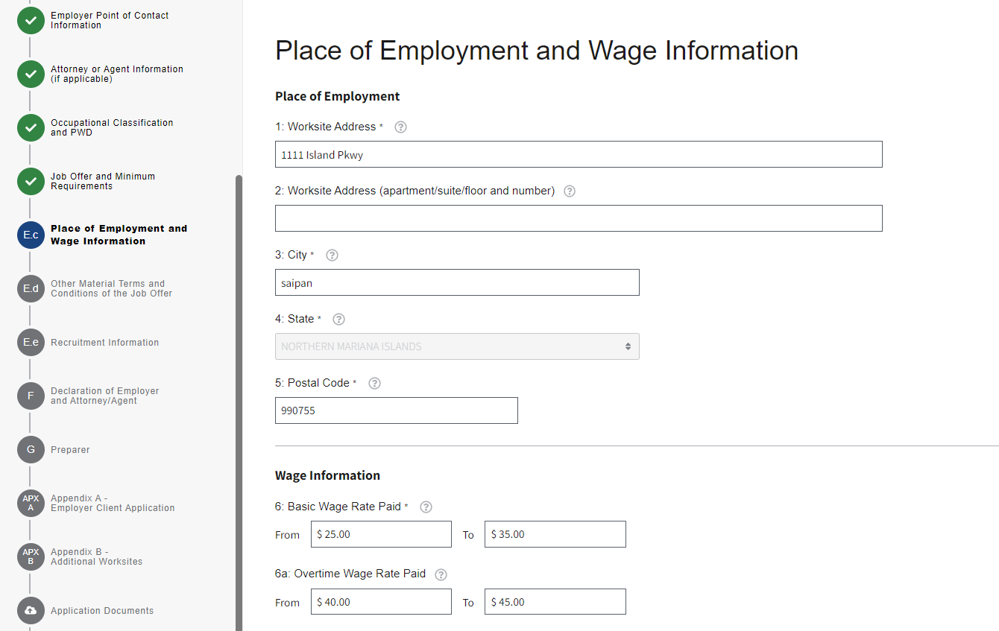The height and width of the screenshot is (631, 999).
Task: Click Basic Wage Rate 'To' amount field
Action: [x=555, y=534]
